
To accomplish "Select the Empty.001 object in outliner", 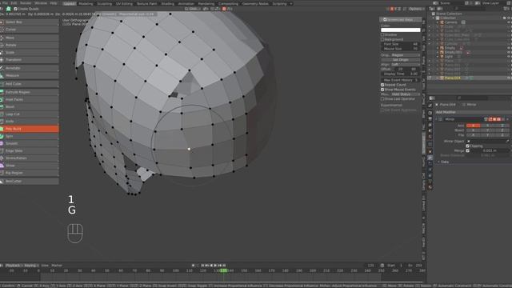I will [x=454, y=52].
